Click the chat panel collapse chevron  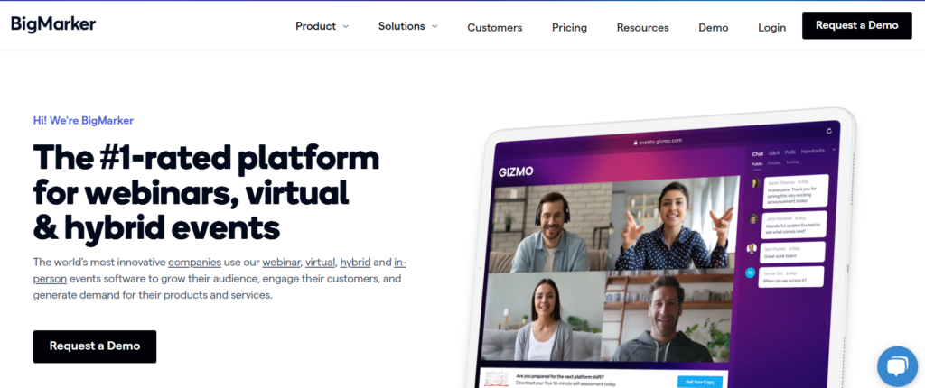[x=834, y=151]
